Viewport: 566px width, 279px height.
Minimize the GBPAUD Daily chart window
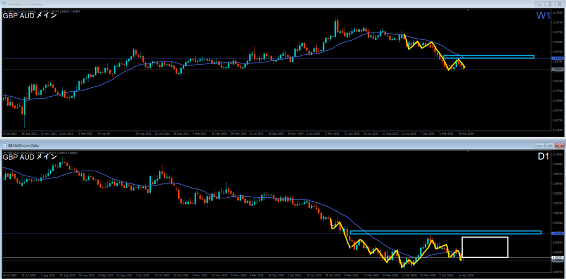pyautogui.click(x=541, y=145)
